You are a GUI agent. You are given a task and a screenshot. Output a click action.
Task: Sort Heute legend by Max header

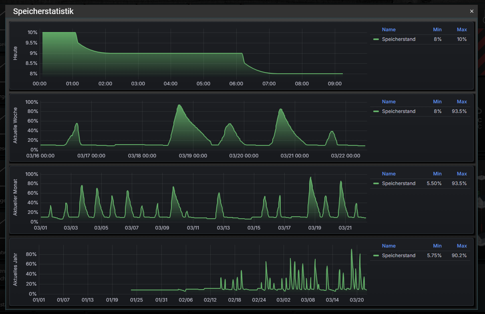(x=462, y=30)
